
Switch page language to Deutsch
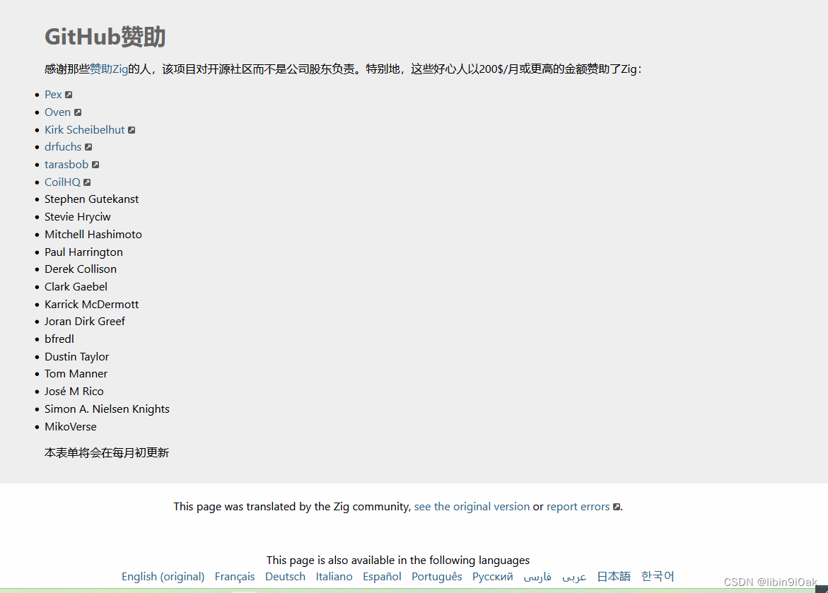pos(285,576)
